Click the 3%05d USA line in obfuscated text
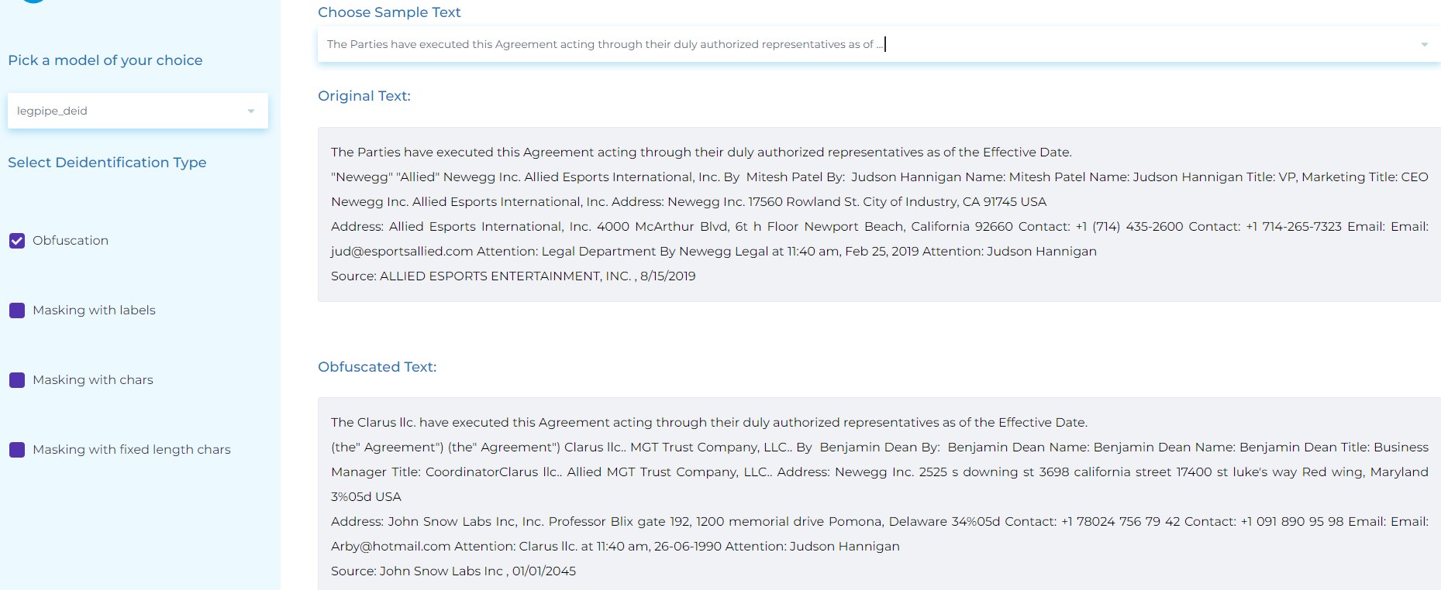Image resolution: width=1441 pixels, height=590 pixels. click(x=366, y=497)
